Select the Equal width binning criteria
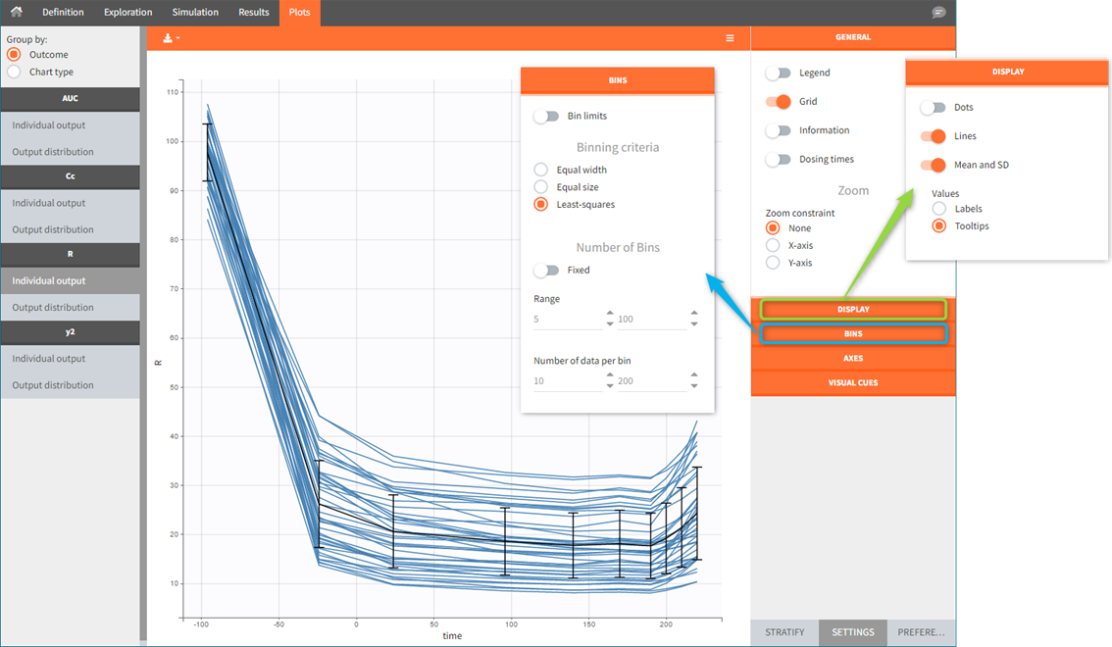This screenshot has width=1112, height=647. pyautogui.click(x=541, y=170)
